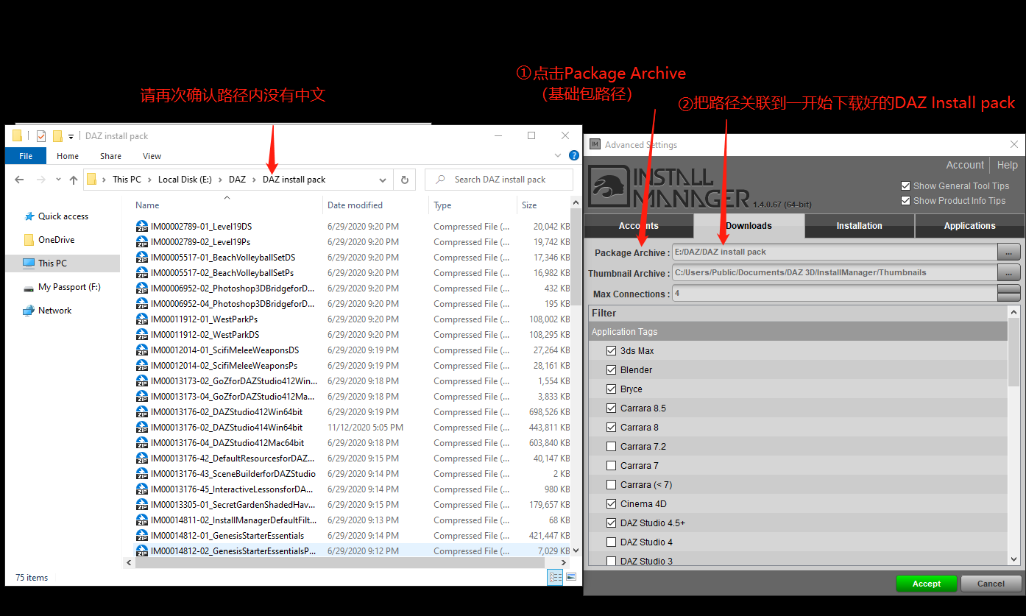Select file IM00013176-43_SceneBuilderforDAZStudio
The width and height of the screenshot is (1026, 616).
[x=233, y=474]
